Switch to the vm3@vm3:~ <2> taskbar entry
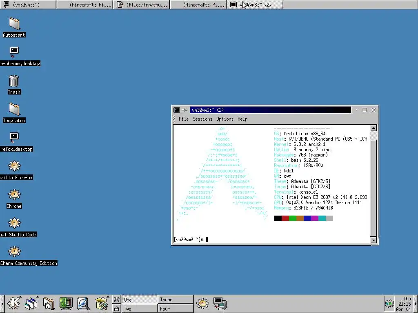 255,4
